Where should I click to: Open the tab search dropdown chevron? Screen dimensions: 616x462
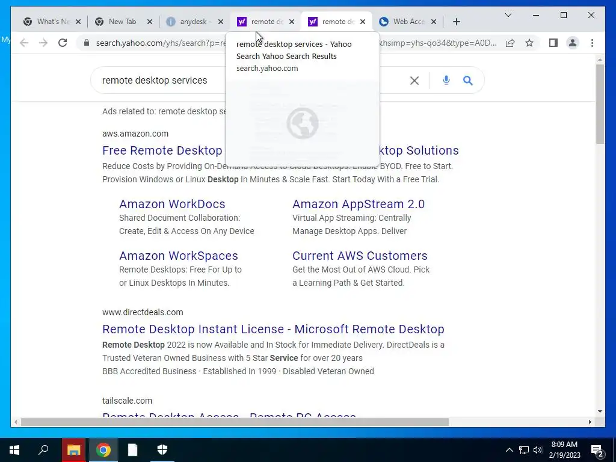(508, 15)
